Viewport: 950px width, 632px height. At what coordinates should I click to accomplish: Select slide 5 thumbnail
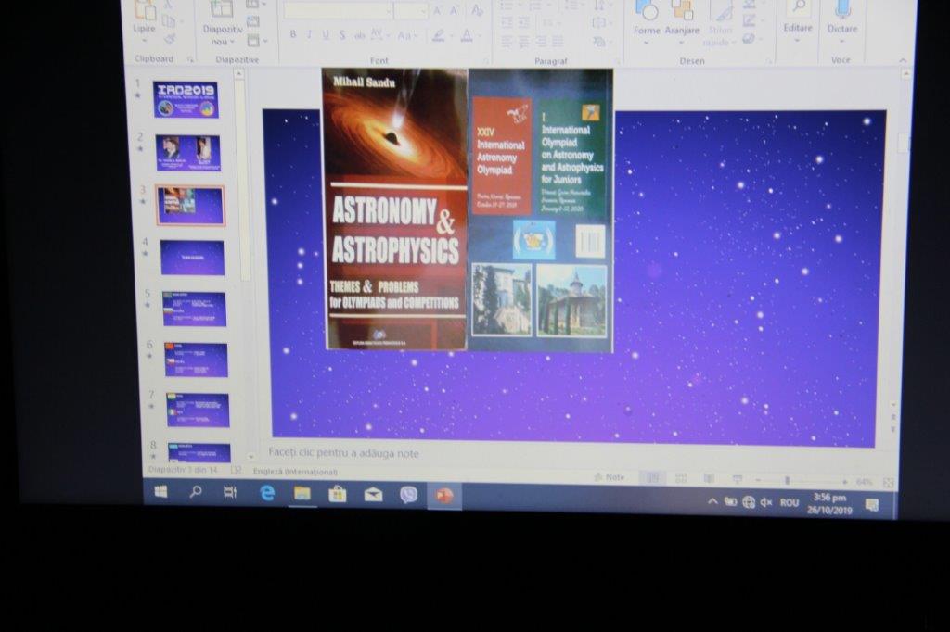[x=194, y=309]
